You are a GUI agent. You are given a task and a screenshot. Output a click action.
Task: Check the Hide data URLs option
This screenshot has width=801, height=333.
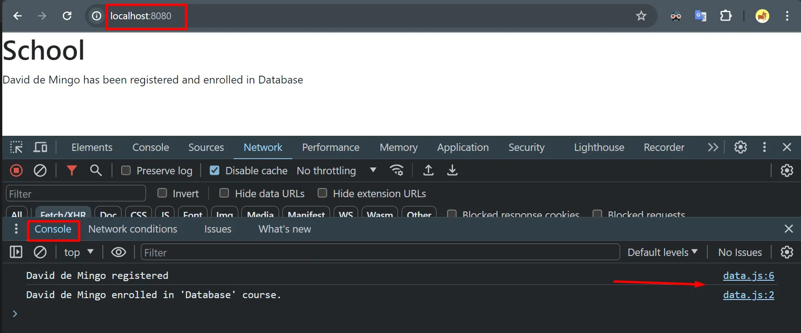click(x=224, y=193)
